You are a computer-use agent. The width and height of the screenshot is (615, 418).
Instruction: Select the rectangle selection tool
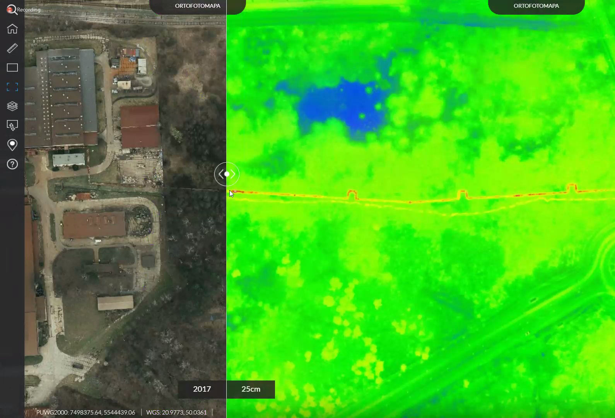click(12, 68)
